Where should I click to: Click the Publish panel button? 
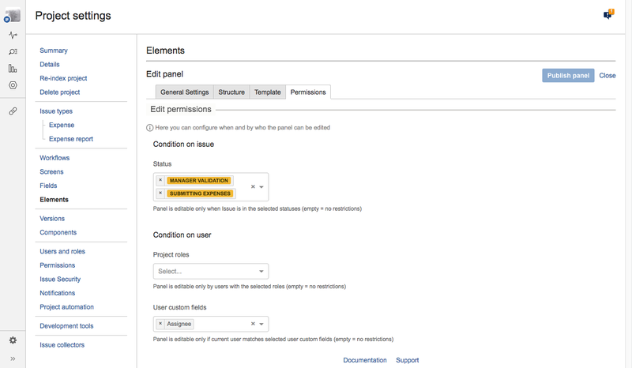(x=568, y=76)
